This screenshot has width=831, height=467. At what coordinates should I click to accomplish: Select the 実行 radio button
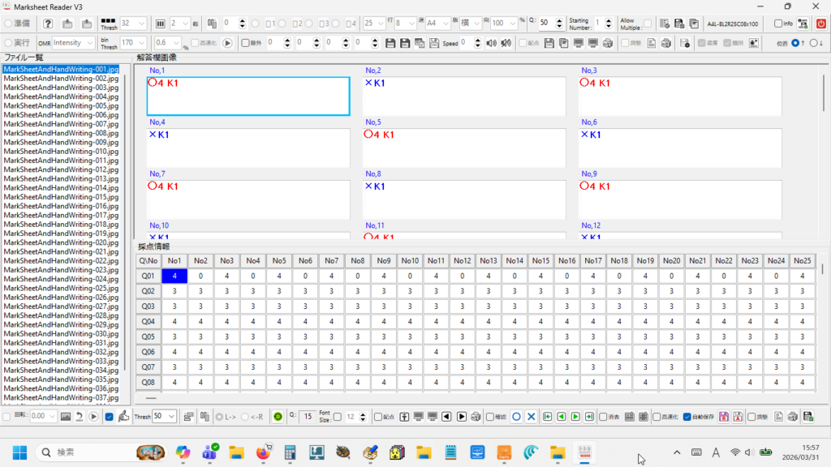coord(8,42)
